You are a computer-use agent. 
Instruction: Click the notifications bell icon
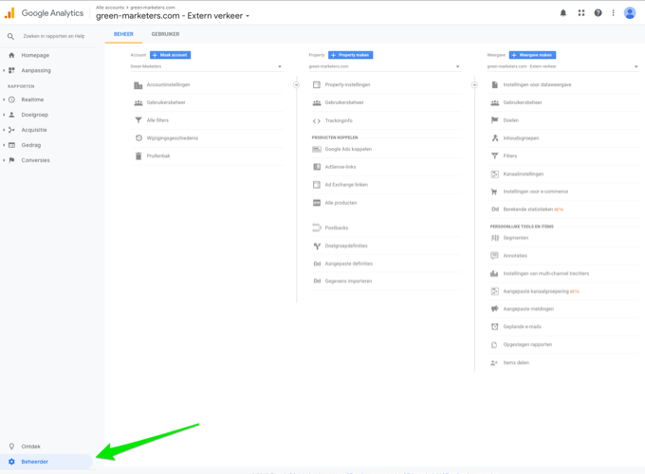tap(562, 13)
